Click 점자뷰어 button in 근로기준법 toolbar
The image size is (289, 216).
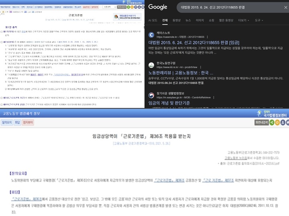[95, 7]
